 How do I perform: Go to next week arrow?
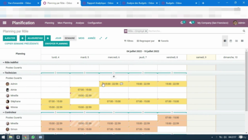48,38
